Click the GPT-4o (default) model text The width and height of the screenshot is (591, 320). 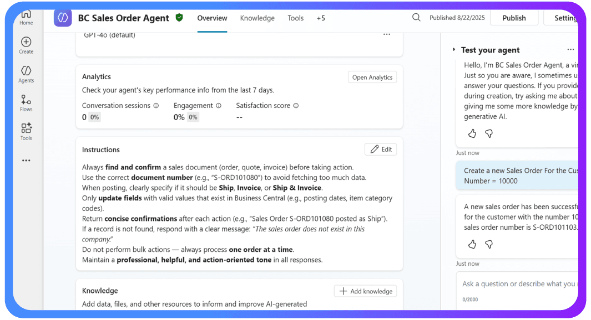point(109,35)
